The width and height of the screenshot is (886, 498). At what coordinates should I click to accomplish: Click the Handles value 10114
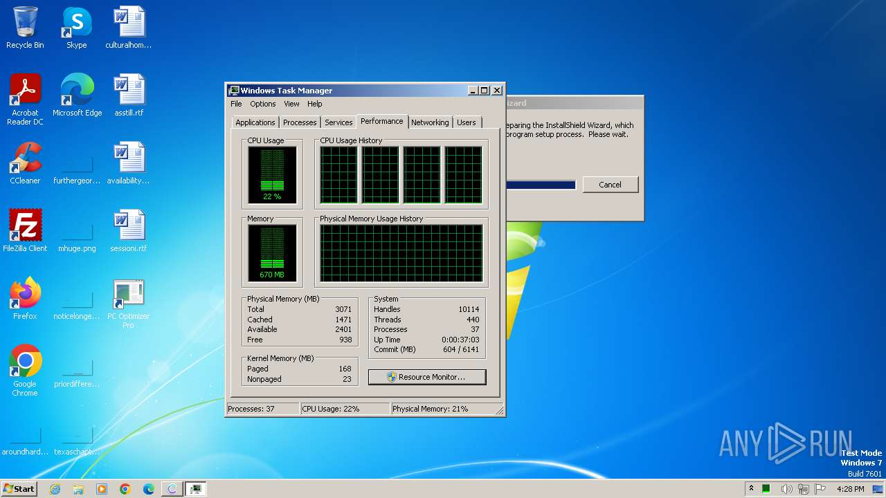click(x=469, y=309)
